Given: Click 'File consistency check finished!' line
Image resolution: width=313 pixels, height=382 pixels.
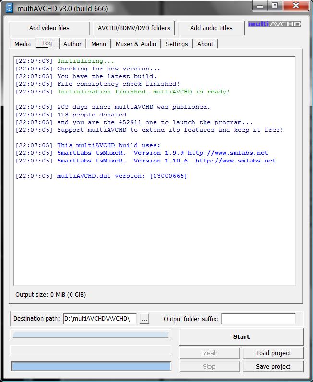Looking at the screenshot, I should 97,84.
